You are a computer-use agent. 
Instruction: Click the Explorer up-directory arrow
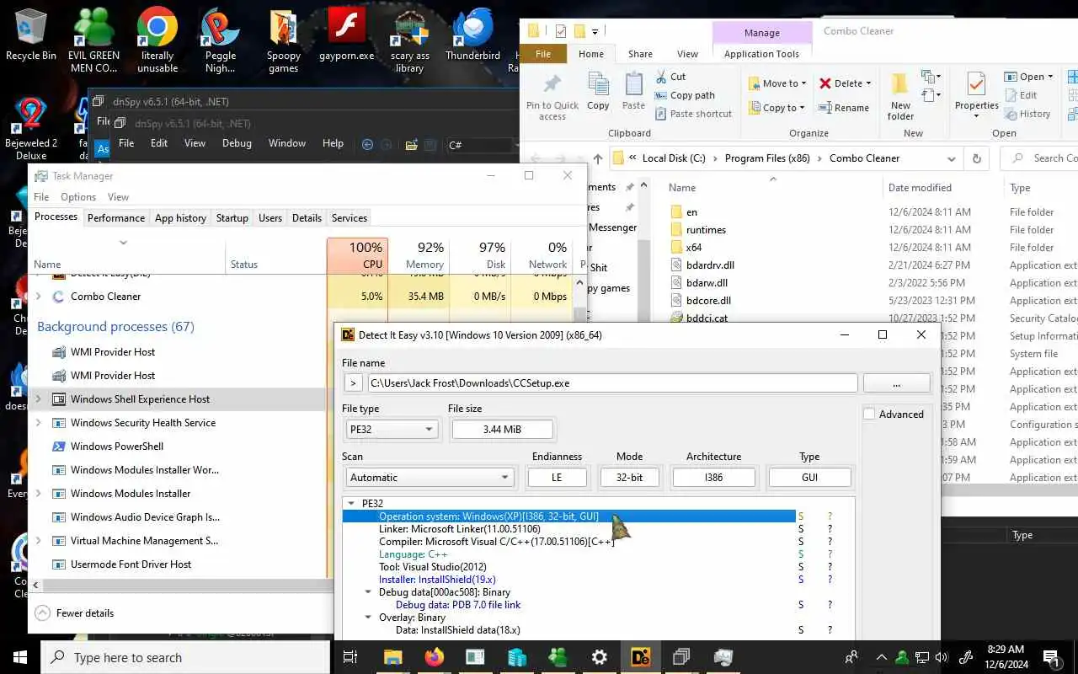598,158
